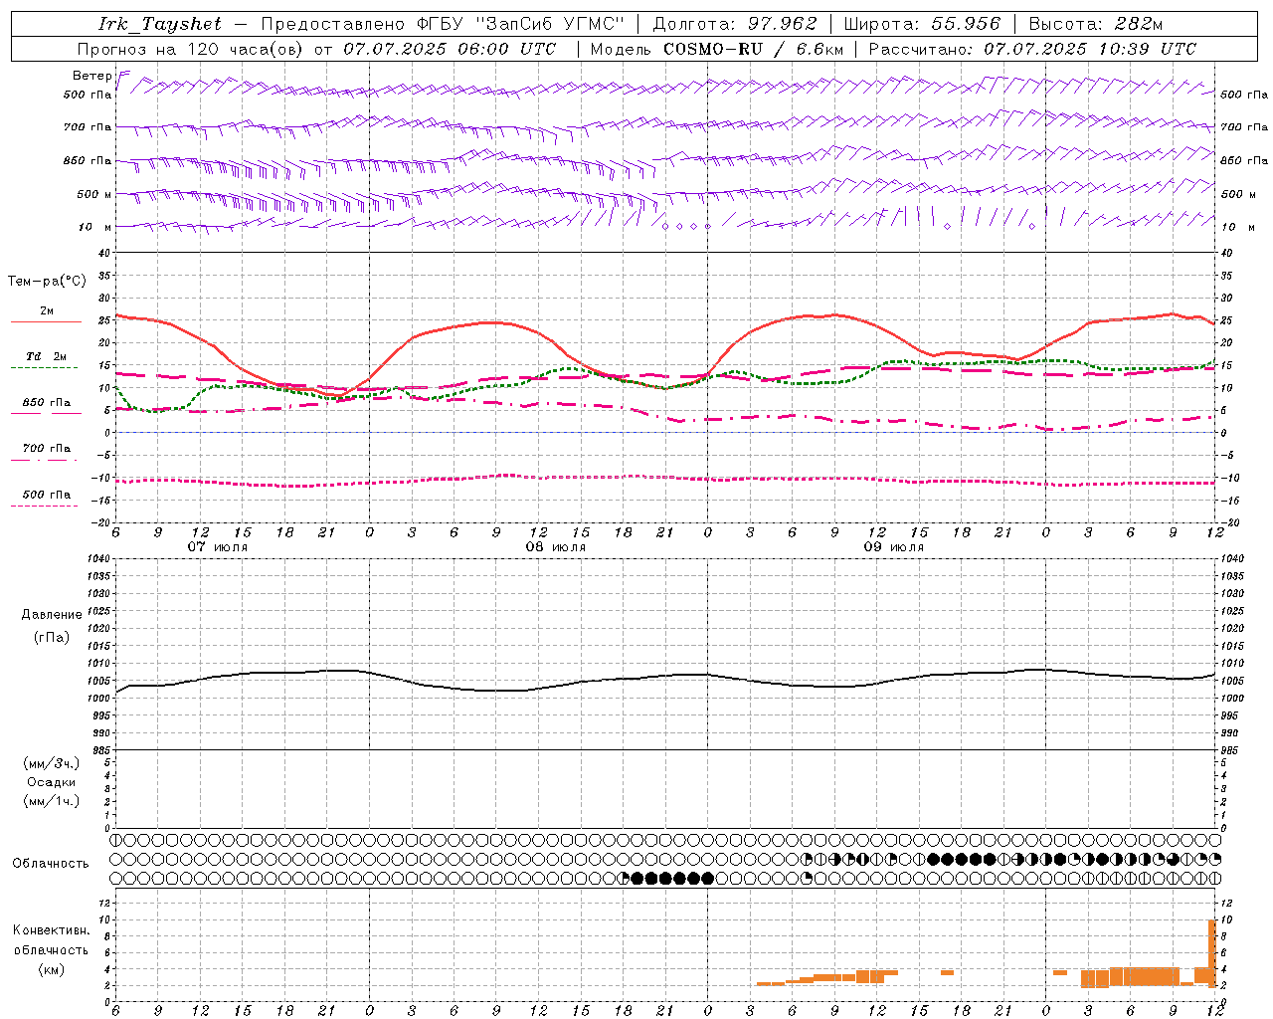This screenshot has height=1019, width=1273.
Task: Click the Td 2м dew point legend label
Action: coord(47,356)
